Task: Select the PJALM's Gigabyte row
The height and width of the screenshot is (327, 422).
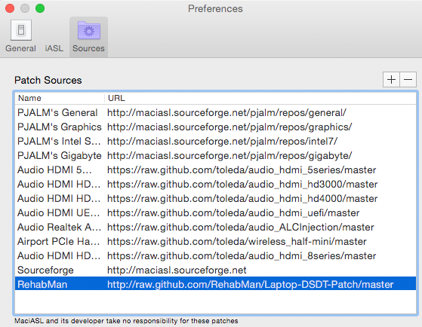Action: [215, 155]
